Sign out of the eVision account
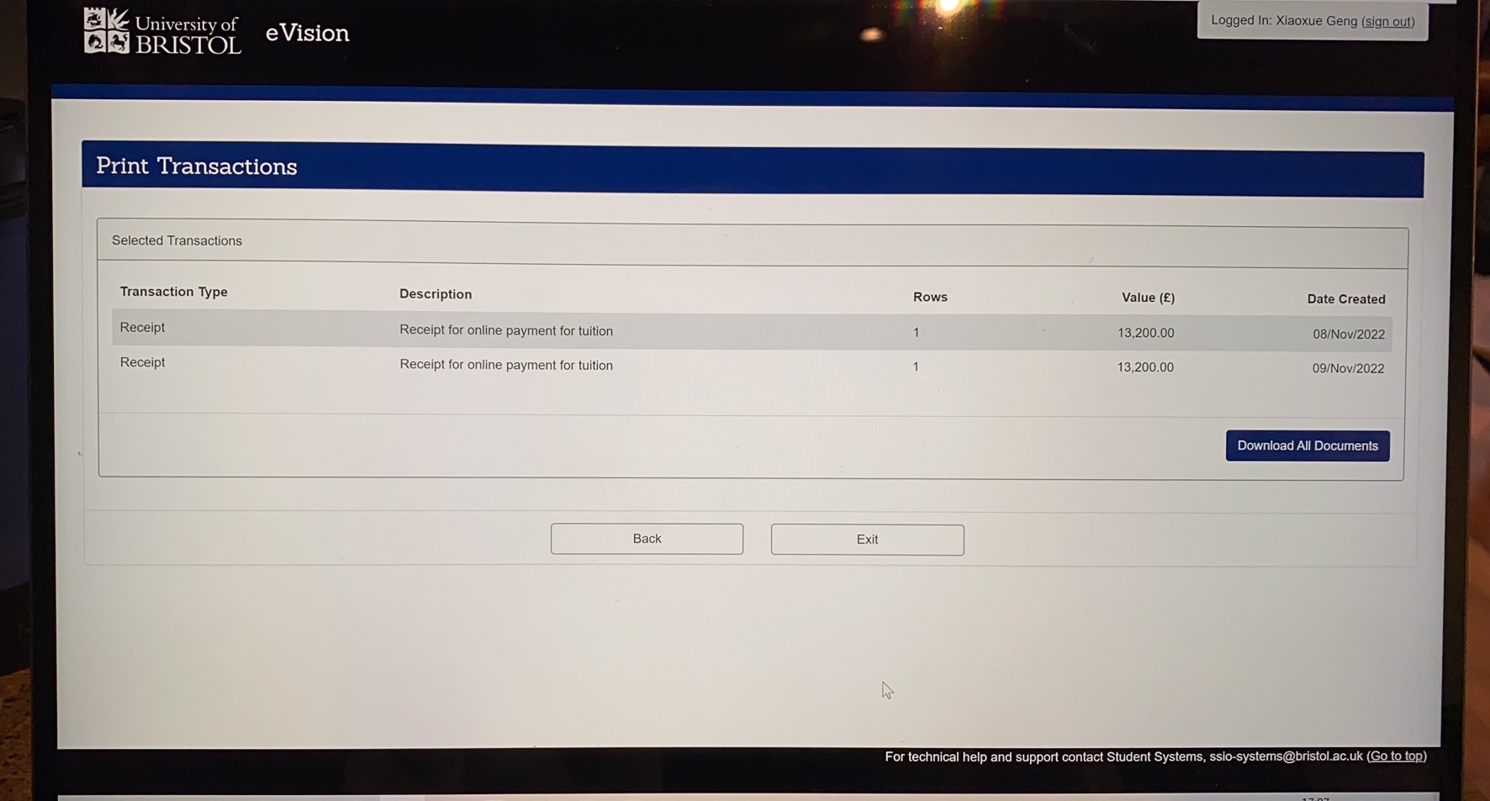 1387,22
